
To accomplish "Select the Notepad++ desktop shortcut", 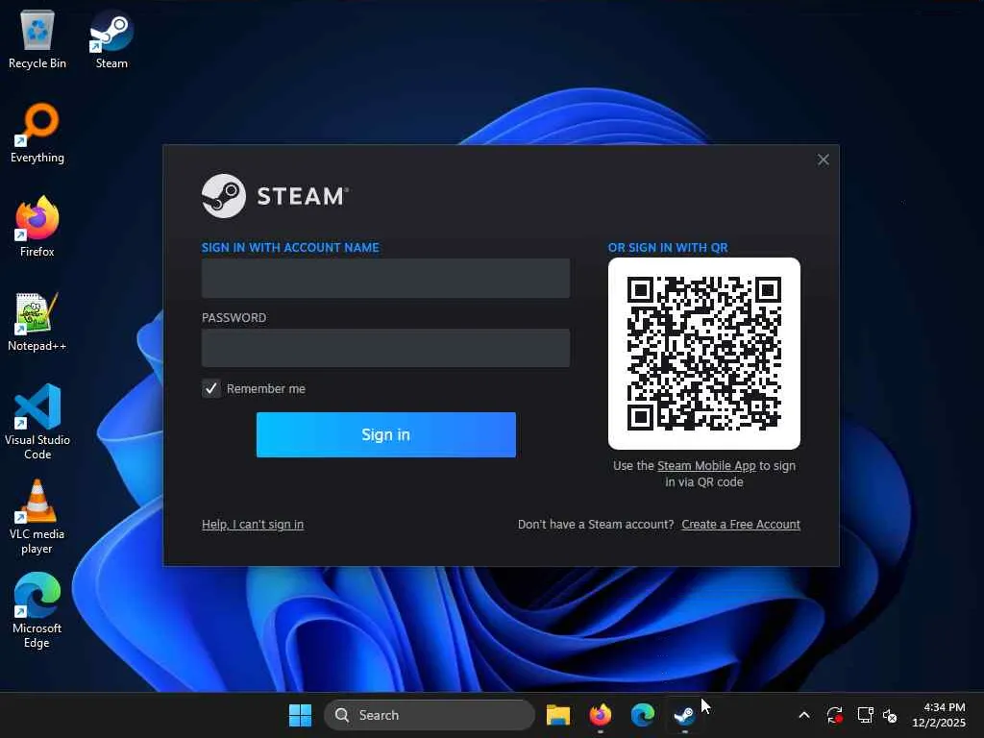I will 37,321.
